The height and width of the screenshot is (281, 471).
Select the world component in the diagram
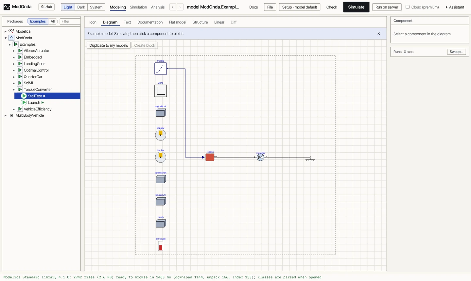click(x=161, y=91)
